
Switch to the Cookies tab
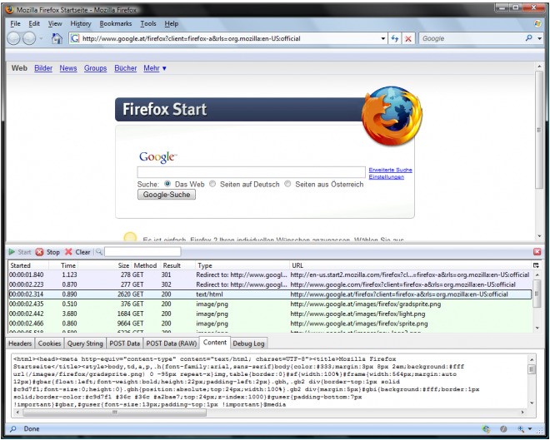pos(49,344)
